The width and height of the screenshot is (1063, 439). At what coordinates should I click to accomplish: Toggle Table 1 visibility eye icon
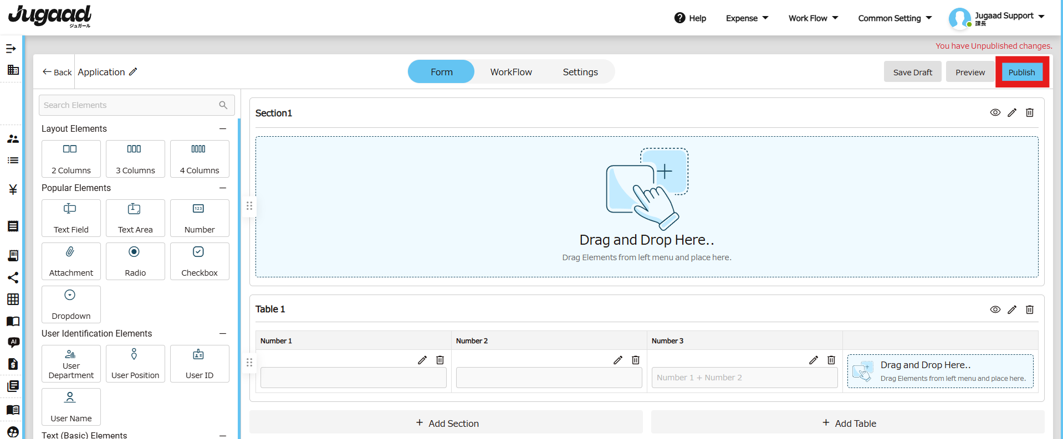[995, 309]
